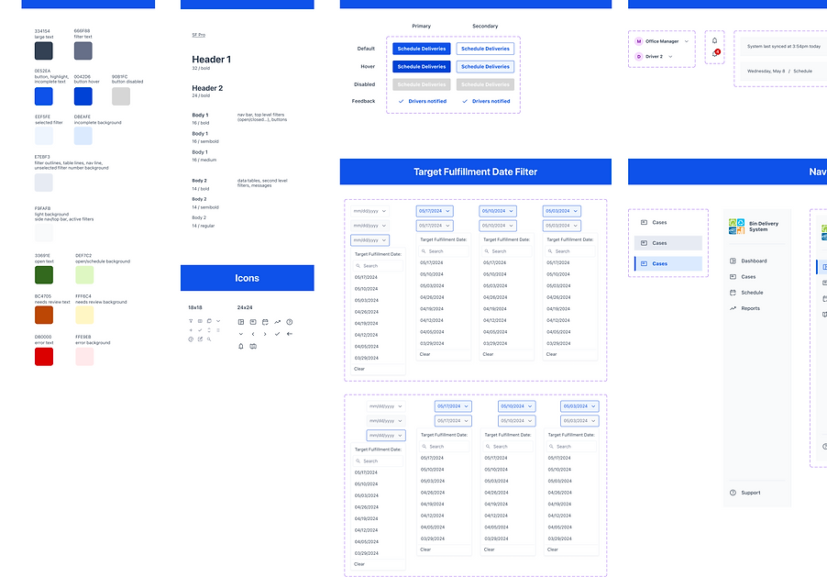
Task: Click the clock icon in 18x18 icons
Action: click(191, 339)
